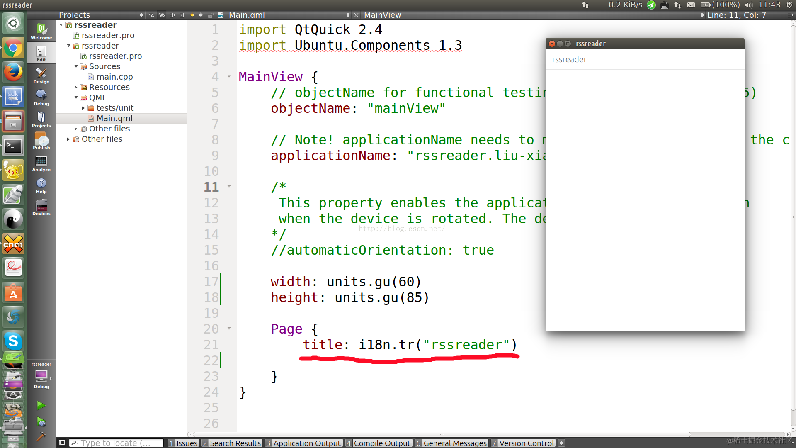796x448 pixels.
Task: Select main.cpp in the project tree
Action: pos(114,77)
